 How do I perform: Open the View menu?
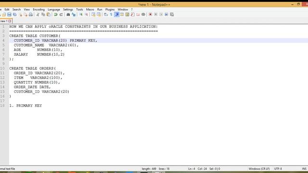tap(27, 10)
